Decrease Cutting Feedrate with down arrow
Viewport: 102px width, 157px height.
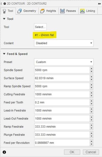point(92,96)
